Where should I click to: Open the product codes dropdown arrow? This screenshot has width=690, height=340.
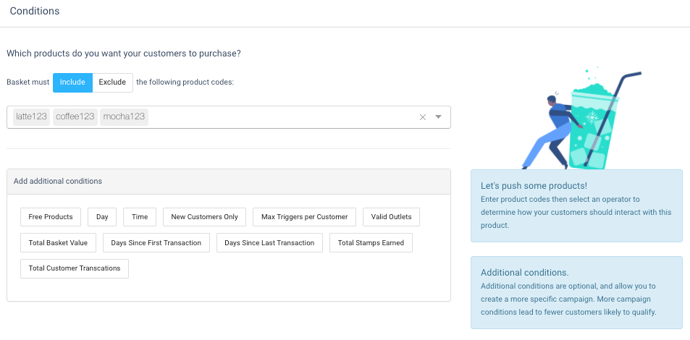click(438, 117)
